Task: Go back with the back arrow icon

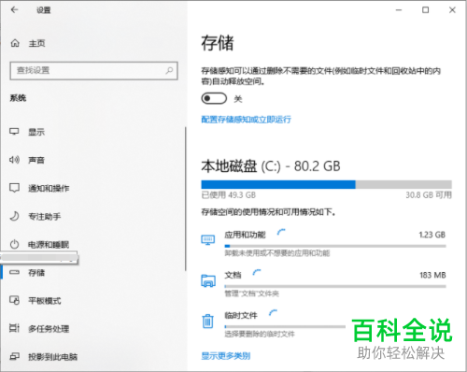Action: click(x=14, y=10)
